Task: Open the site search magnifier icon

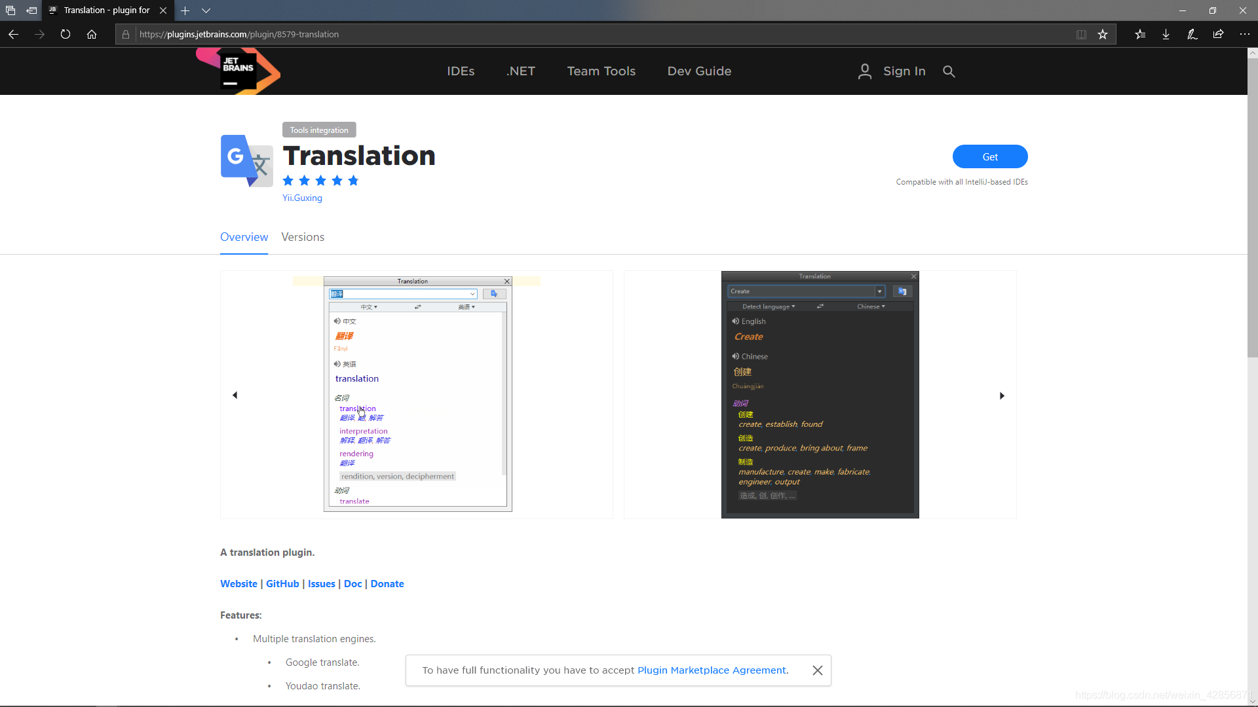Action: tap(949, 71)
